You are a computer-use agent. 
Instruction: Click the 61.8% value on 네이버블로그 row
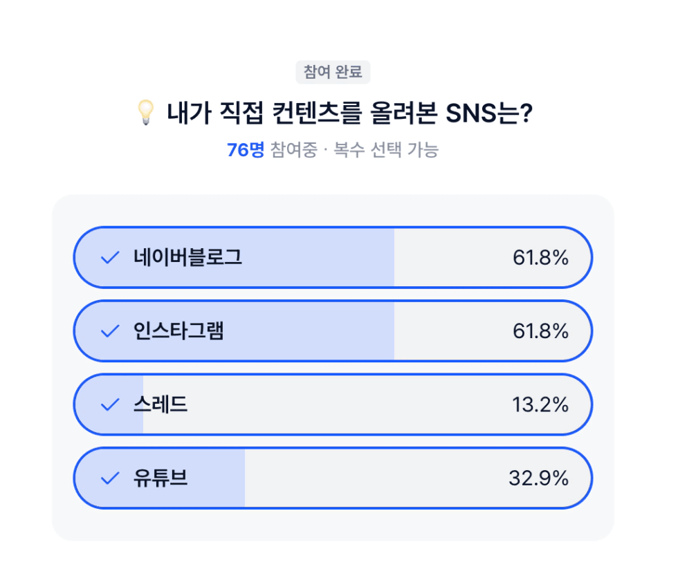pyautogui.click(x=540, y=258)
